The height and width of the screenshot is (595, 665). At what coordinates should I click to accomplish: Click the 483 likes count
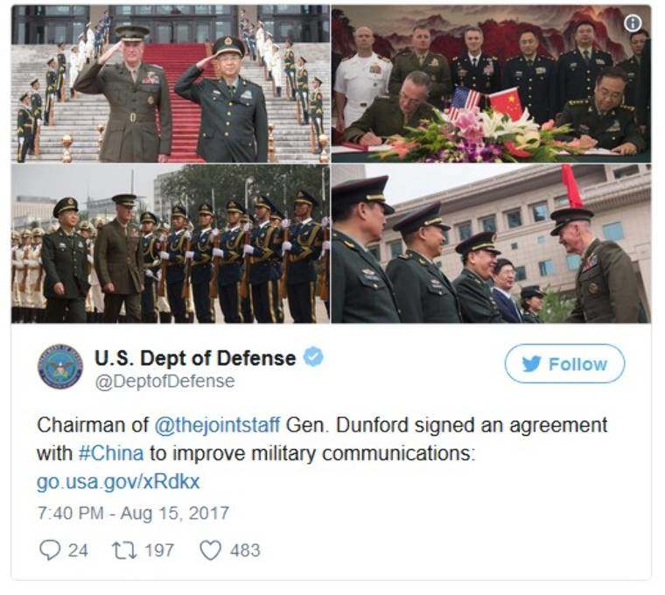coord(245,550)
